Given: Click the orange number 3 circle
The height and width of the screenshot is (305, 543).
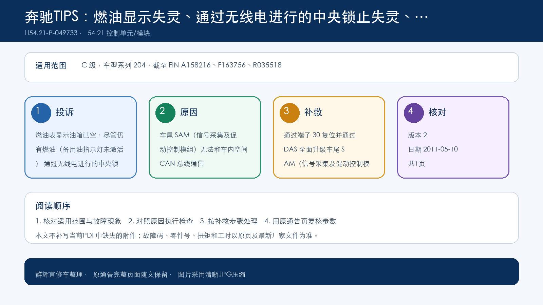Looking at the screenshot, I should click(289, 113).
